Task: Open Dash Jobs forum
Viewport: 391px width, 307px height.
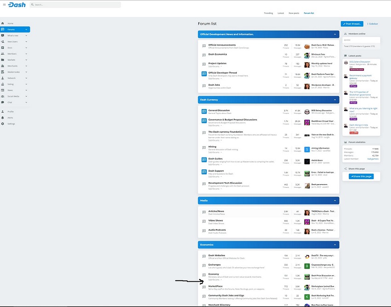Action: coord(214,85)
